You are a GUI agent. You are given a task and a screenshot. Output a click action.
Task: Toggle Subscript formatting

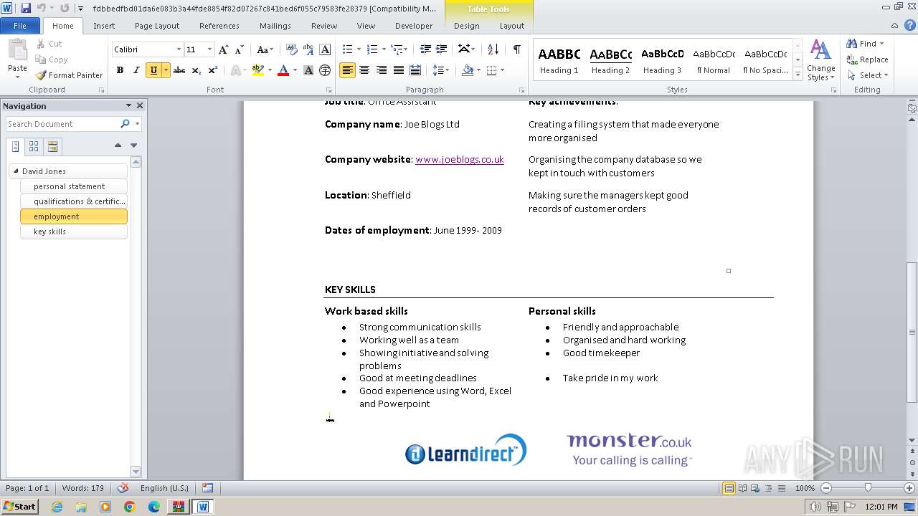[196, 70]
